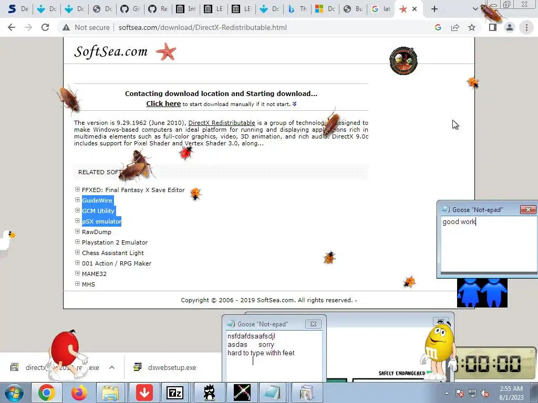Switch to the 'Int' tab

185,9
